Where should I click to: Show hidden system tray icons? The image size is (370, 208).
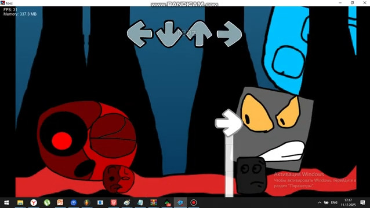[320, 203]
